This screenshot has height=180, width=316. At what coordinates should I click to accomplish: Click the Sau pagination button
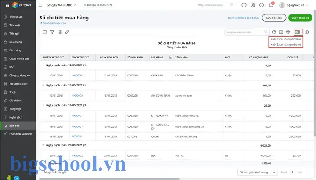299,173
